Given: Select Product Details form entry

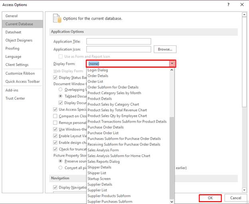Looking at the screenshot, I should (x=128, y=99).
